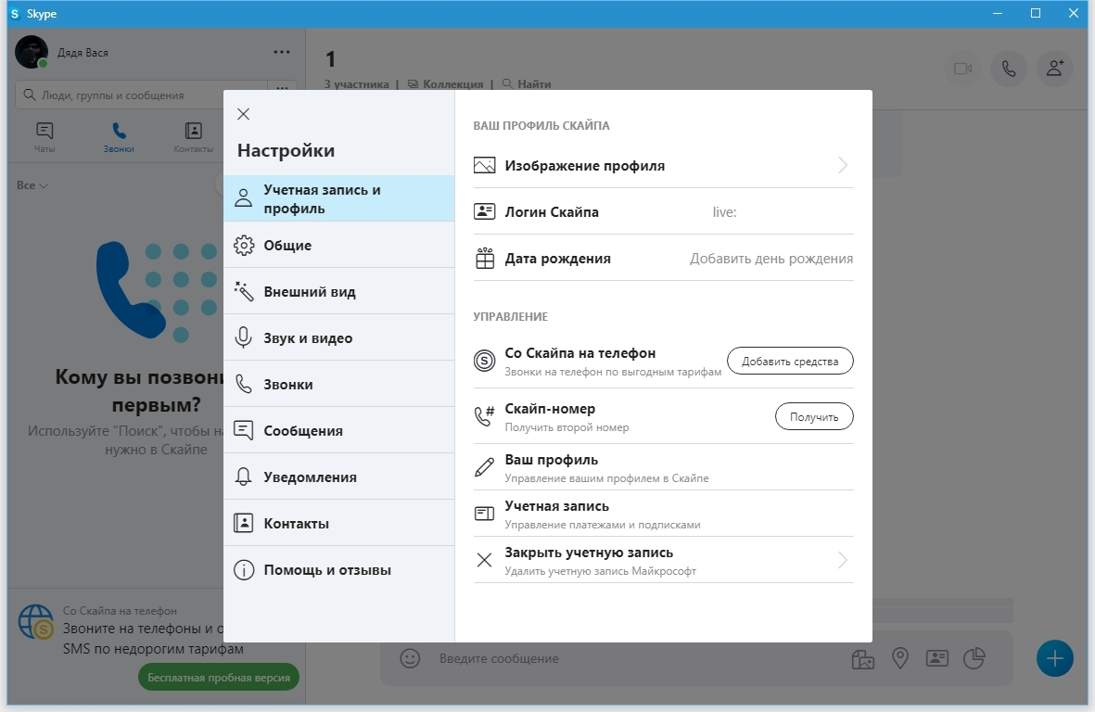Expand the chevron on Закрыть учетную запись row
The image size is (1095, 712).
coord(843,560)
